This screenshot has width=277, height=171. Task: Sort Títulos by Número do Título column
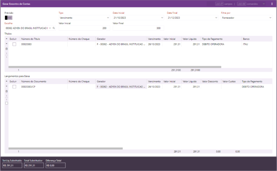pos(30,39)
